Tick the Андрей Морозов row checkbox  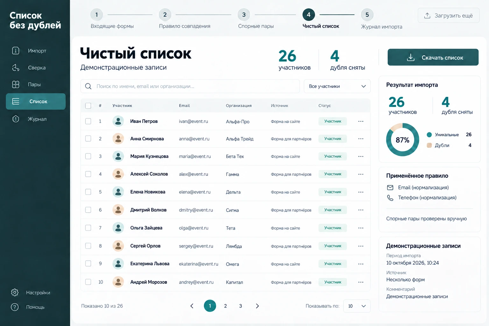pos(88,282)
